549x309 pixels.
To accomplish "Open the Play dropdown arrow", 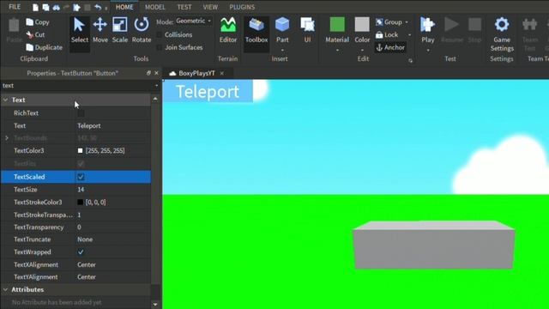I will click(428, 51).
